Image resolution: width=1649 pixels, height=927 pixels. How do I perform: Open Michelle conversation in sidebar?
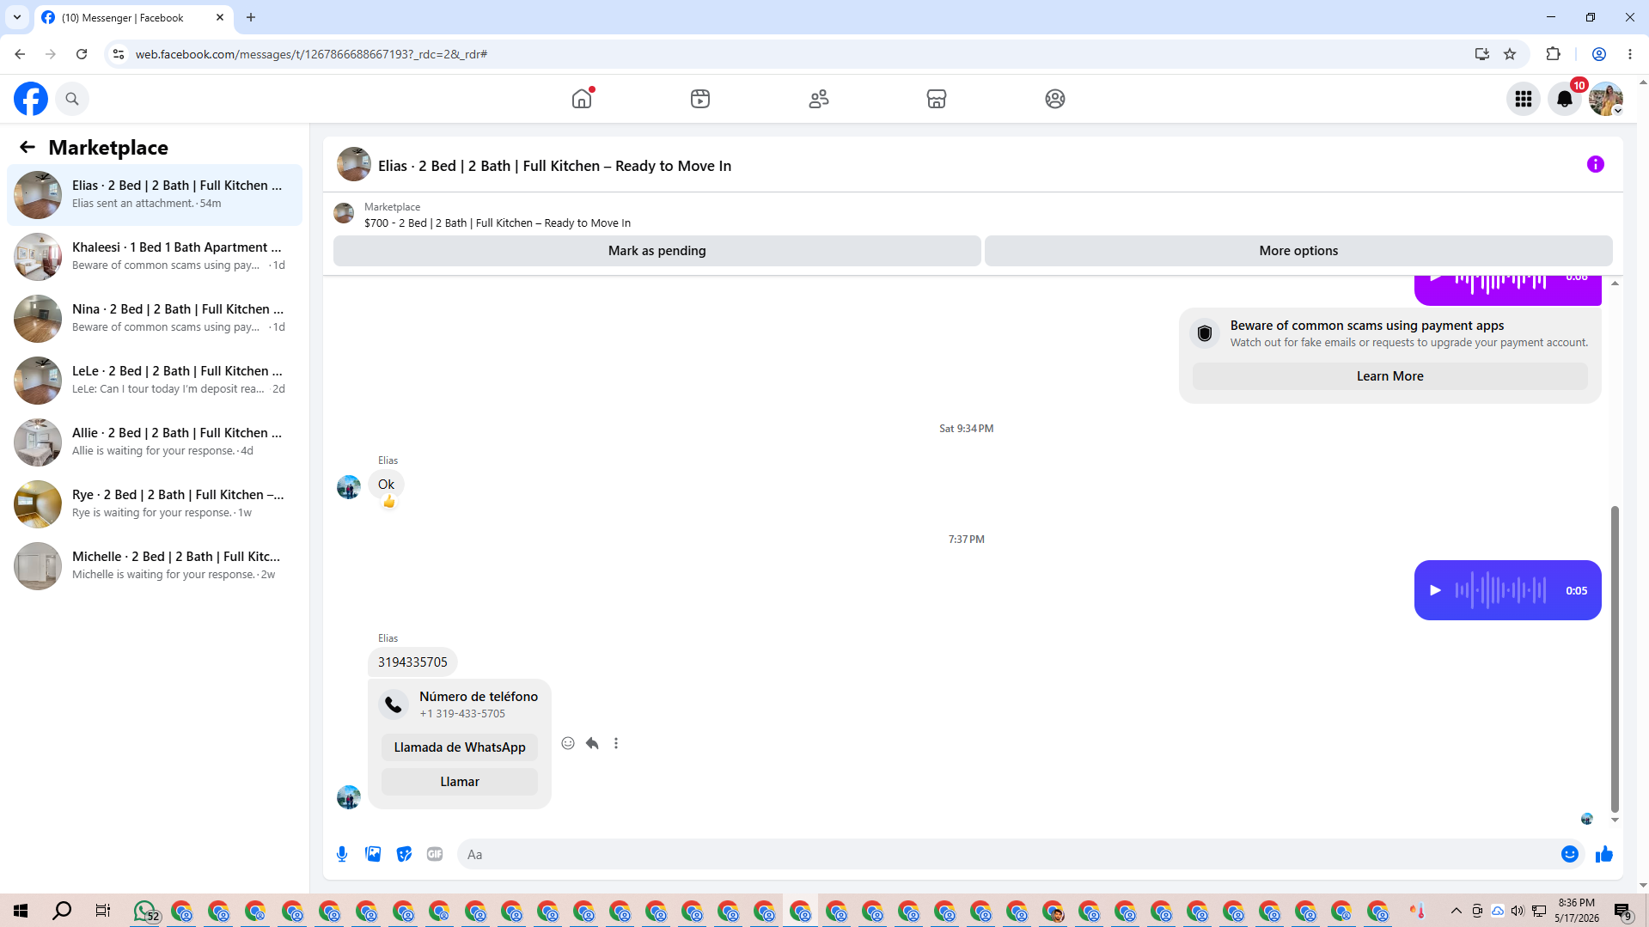(155, 565)
